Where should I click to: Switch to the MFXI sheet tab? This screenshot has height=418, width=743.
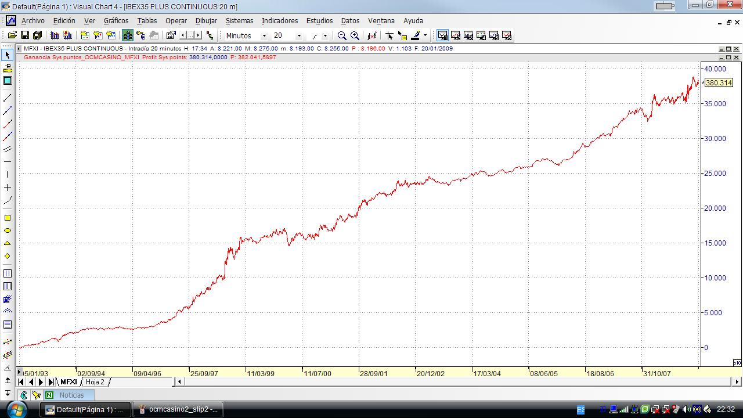pos(68,382)
